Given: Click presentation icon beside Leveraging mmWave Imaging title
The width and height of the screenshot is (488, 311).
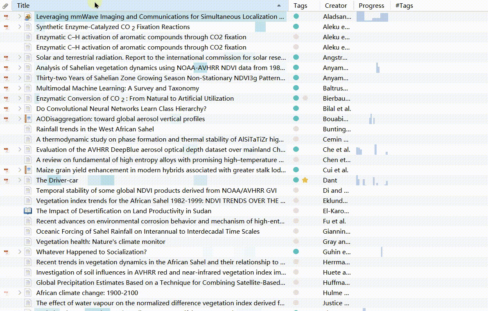Looking at the screenshot, I should (x=28, y=17).
